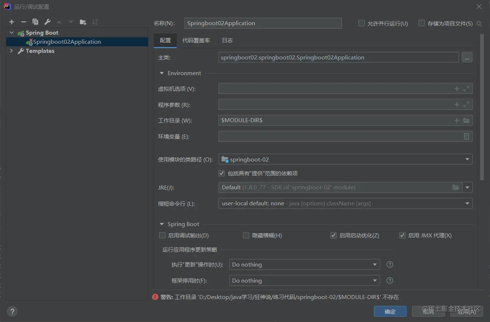Click the 确定 button
The image size is (490, 322).
[390, 311]
